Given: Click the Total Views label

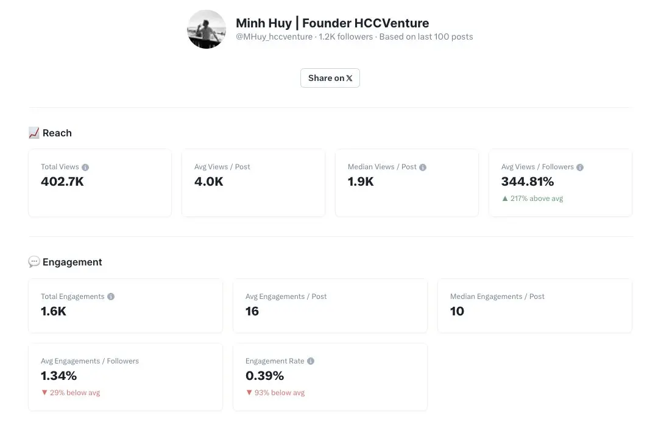Looking at the screenshot, I should click(x=60, y=167).
